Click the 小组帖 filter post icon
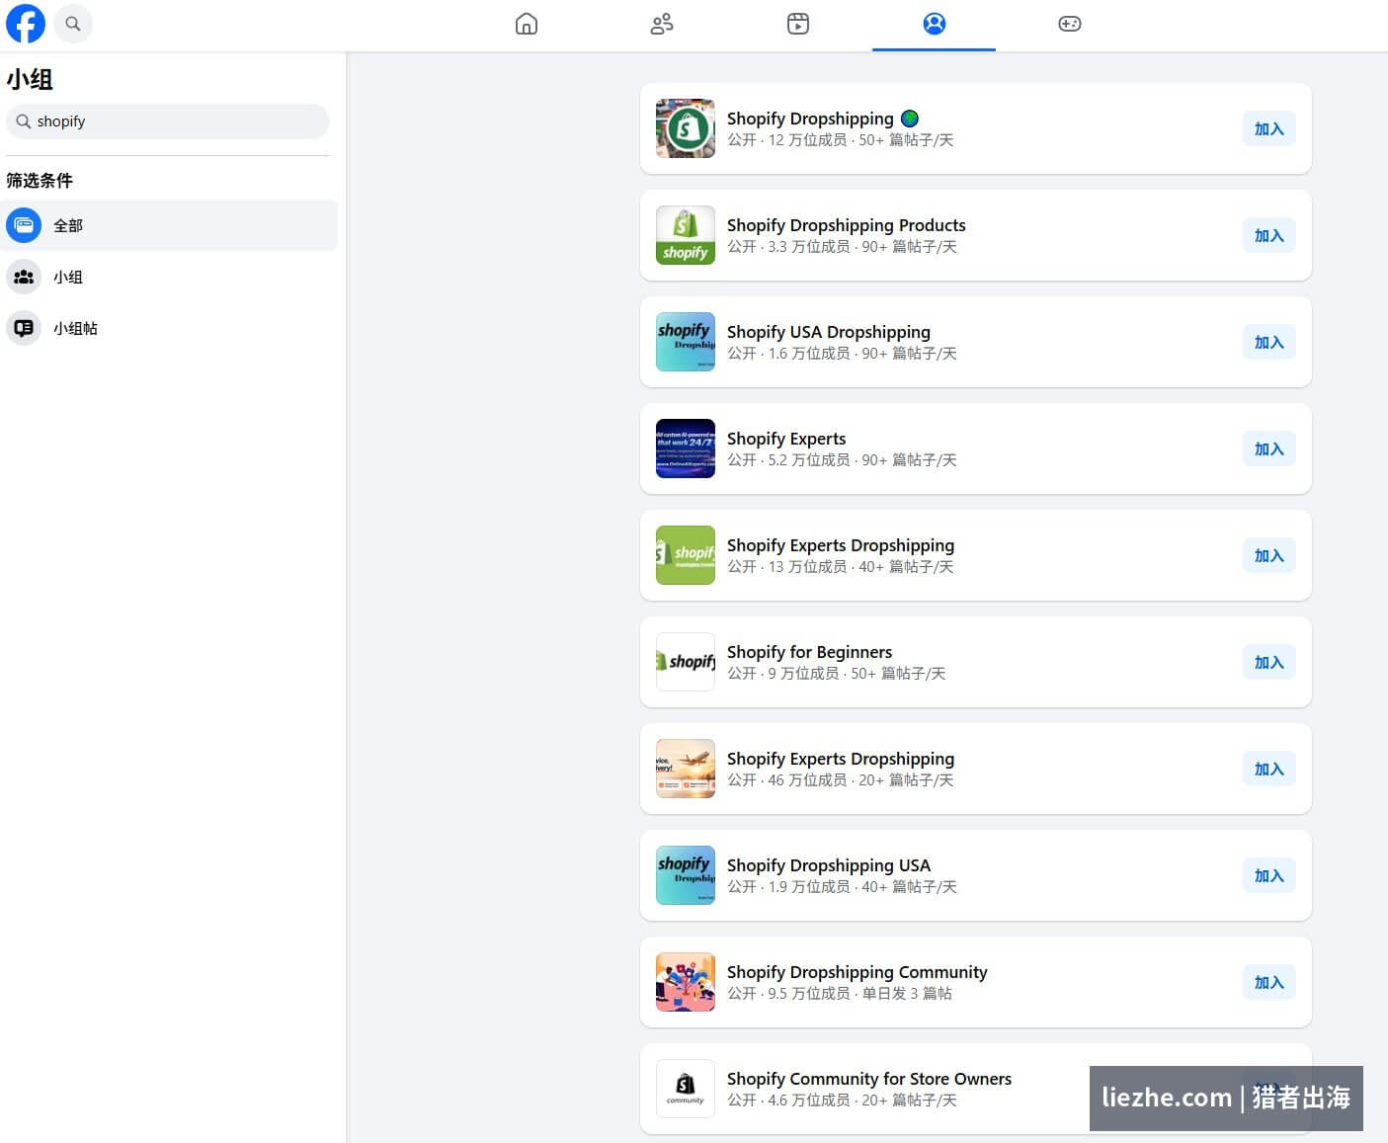1388x1143 pixels. tap(24, 328)
